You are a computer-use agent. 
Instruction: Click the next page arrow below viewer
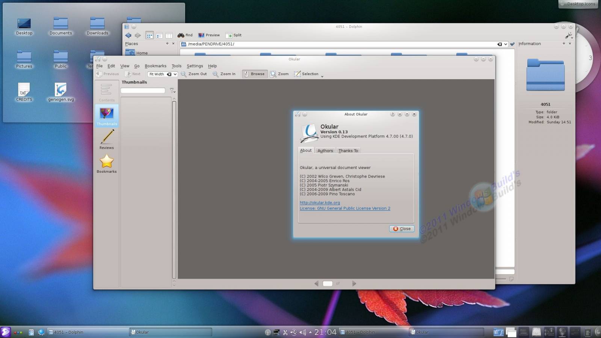click(354, 284)
